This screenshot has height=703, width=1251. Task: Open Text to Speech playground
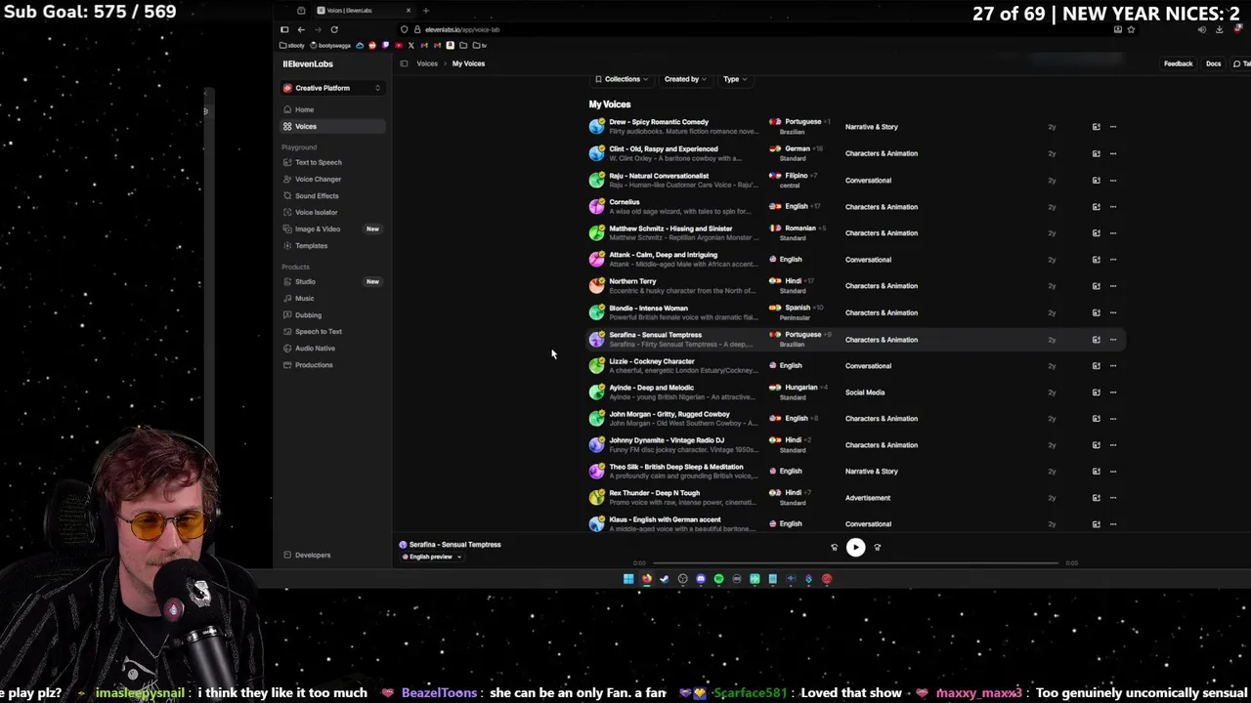click(319, 162)
